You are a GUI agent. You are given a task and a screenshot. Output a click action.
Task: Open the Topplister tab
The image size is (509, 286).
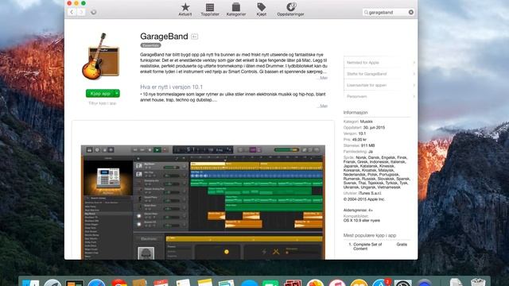pos(210,10)
